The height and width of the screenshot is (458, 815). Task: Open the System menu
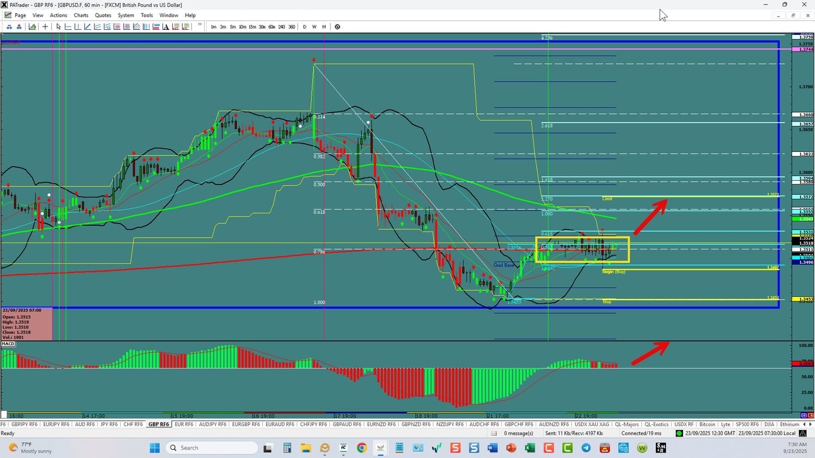126,15
